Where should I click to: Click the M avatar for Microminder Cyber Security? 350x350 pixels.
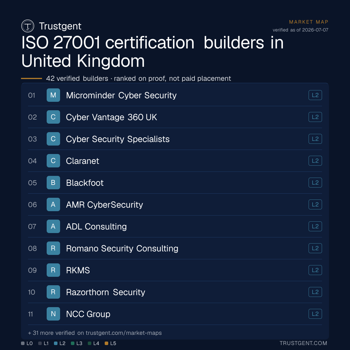[x=53, y=95]
